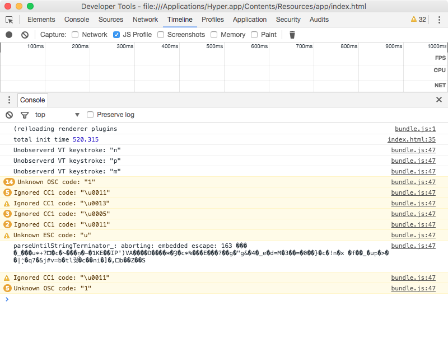This screenshot has width=448, height=348.
Task: Start a Timeline recording with the record icon
Action: coord(8,34)
